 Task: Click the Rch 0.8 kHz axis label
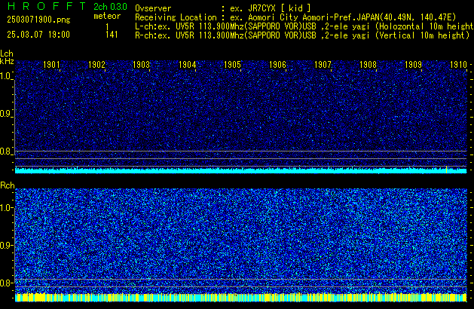point(5,283)
